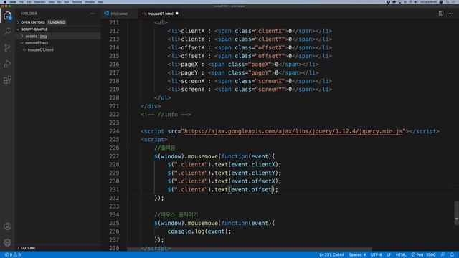Click the Split Editor Right icon
This screenshot has height=258, width=459.
click(x=441, y=14)
